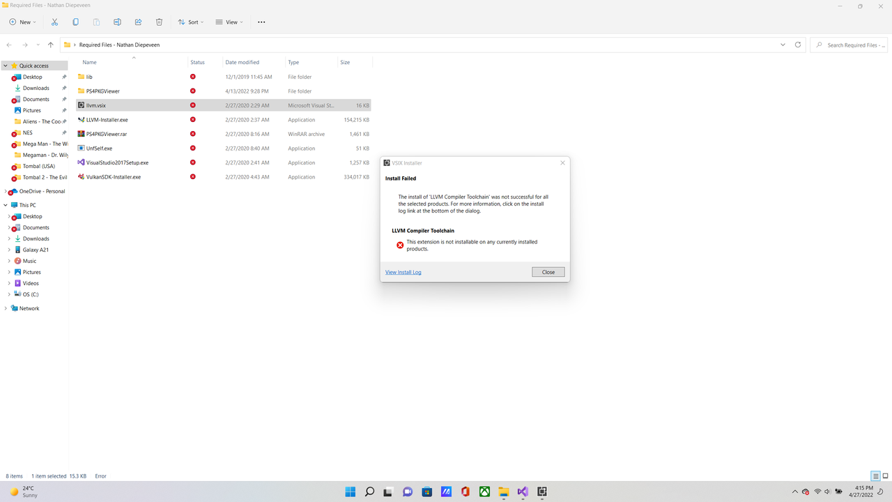The width and height of the screenshot is (892, 502).
Task: Select UnfSelf.exe file
Action: coord(224,148)
